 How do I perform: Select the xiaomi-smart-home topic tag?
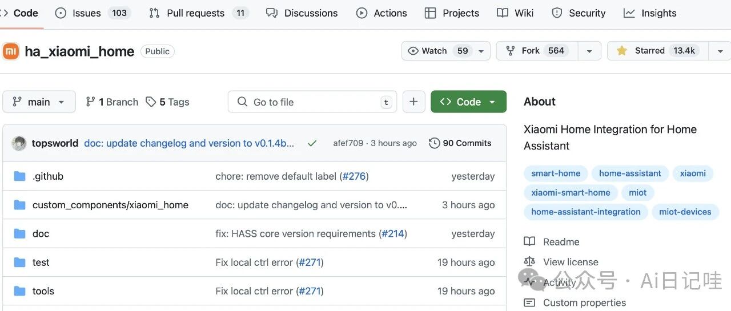571,192
